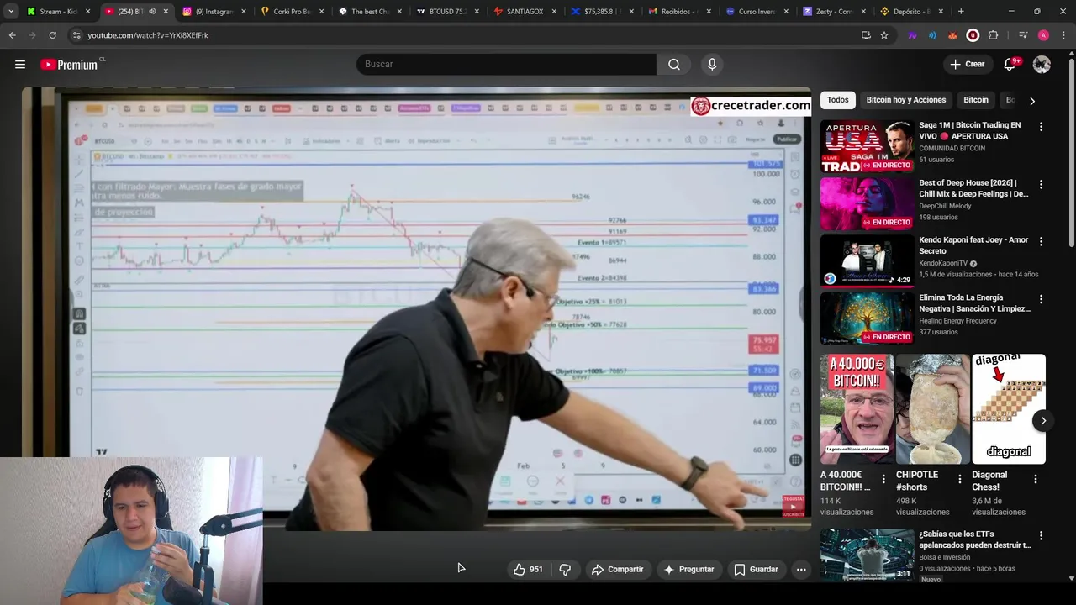This screenshot has height=605, width=1076.
Task: Open more actions three-dot button under video
Action: coord(801,569)
